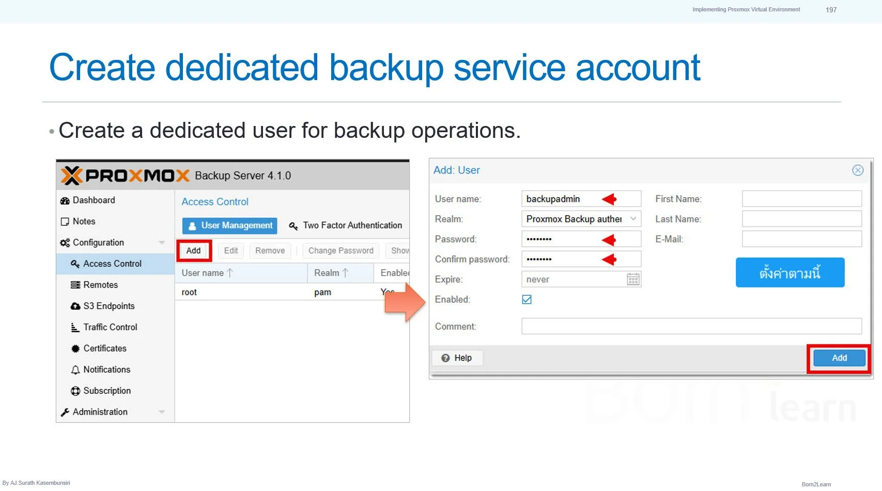882x491 pixels.
Task: Click the User name input field
Action: [581, 199]
